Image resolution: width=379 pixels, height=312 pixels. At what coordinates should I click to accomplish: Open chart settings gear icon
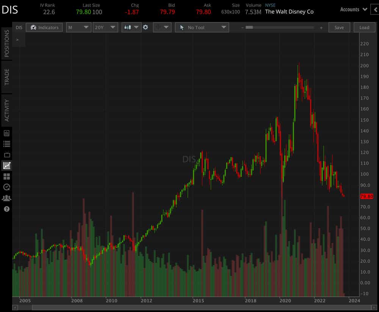coord(146,28)
